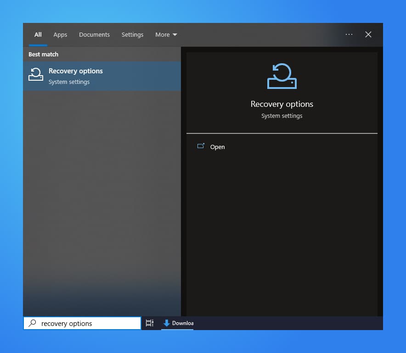Click the magnifier icon in the search box
Screen dimensions: 406x353
31,323
